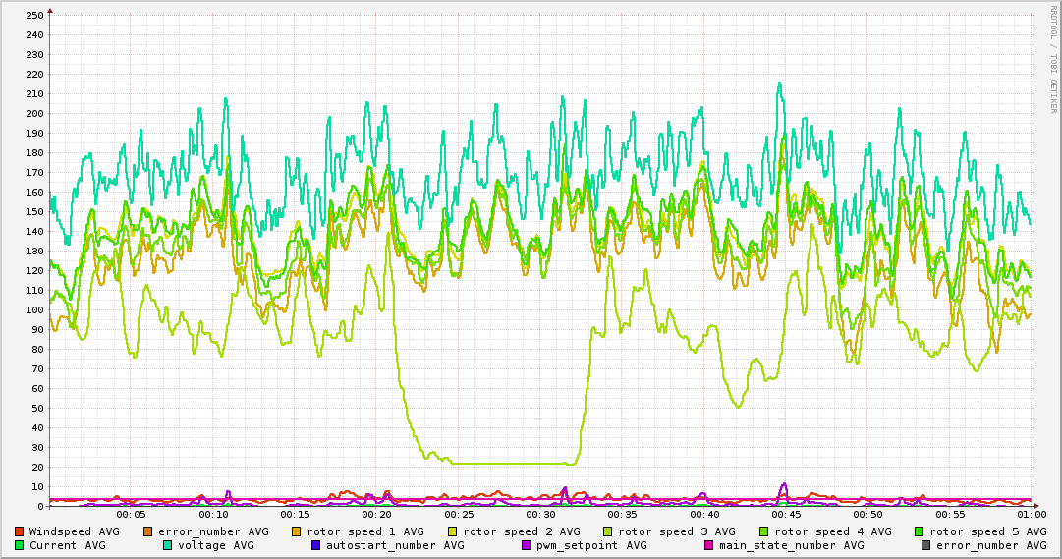Click the rotor speed 4 AVG color swatch
The height and width of the screenshot is (559, 1062).
click(x=764, y=531)
